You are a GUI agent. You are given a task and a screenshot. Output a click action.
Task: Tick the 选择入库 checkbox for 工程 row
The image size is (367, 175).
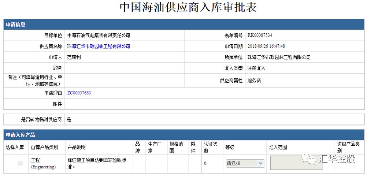pyautogui.click(x=21, y=163)
